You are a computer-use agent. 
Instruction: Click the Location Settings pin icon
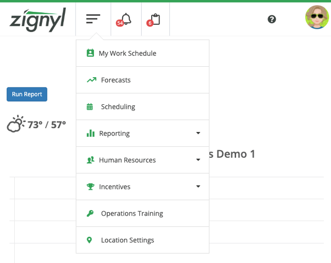click(x=89, y=240)
